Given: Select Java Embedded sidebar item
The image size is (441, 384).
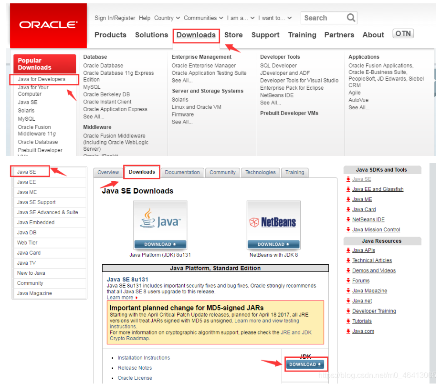Looking at the screenshot, I should tap(36, 222).
